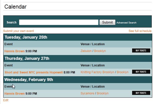Open Short and Sweet NYC presents Hopewell
Viewport: 154px width, 104px height.
coord(34,72)
